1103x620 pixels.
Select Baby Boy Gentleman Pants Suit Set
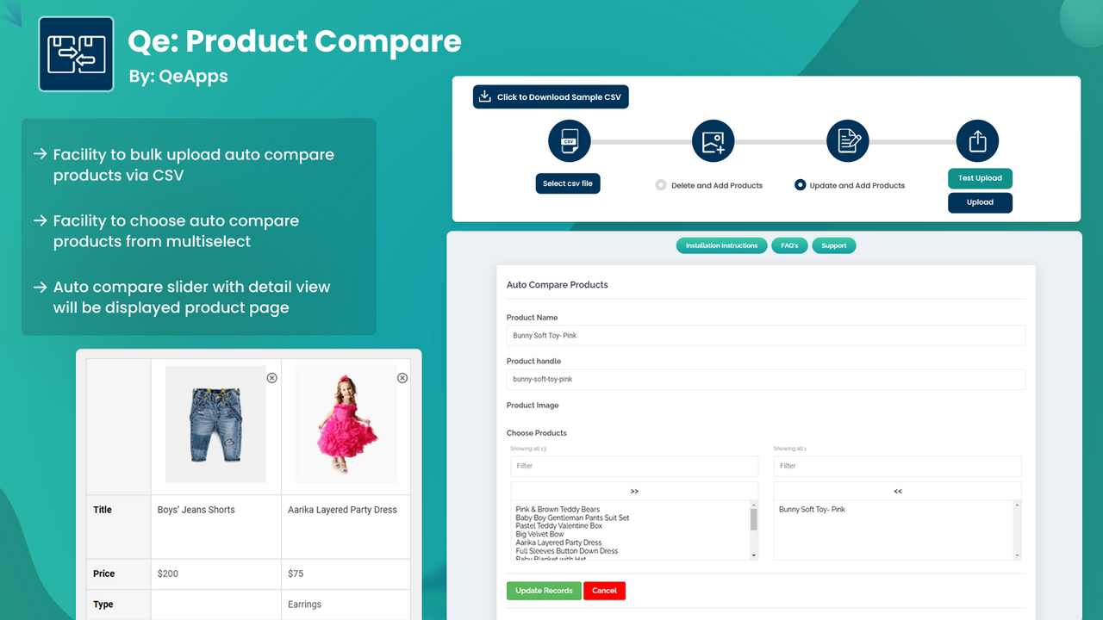572,518
